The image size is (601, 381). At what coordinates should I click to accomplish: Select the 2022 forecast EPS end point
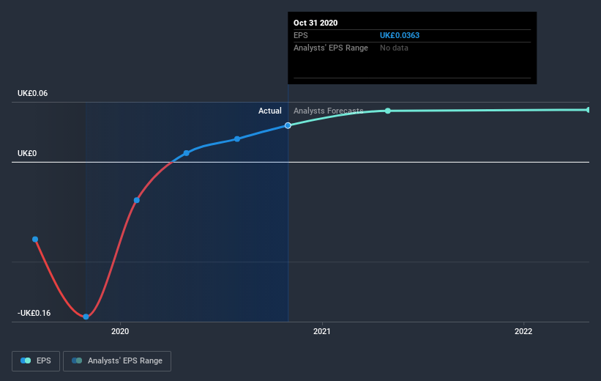(x=588, y=110)
